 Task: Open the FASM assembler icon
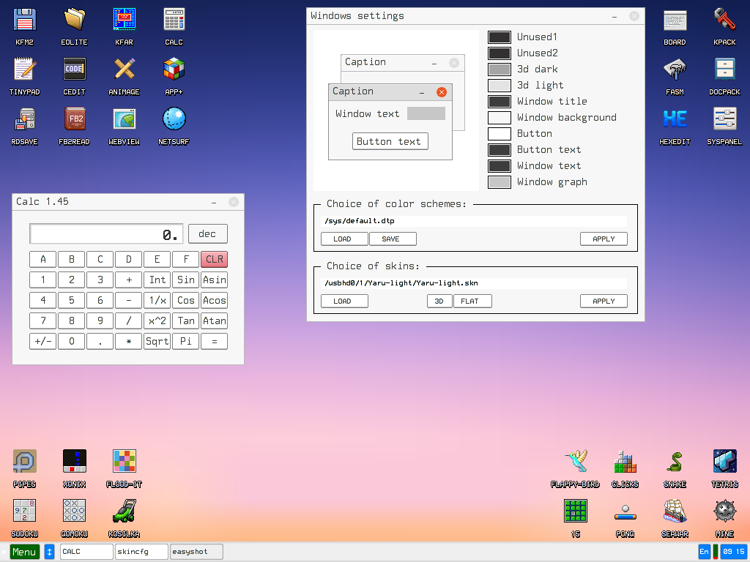pos(675,70)
